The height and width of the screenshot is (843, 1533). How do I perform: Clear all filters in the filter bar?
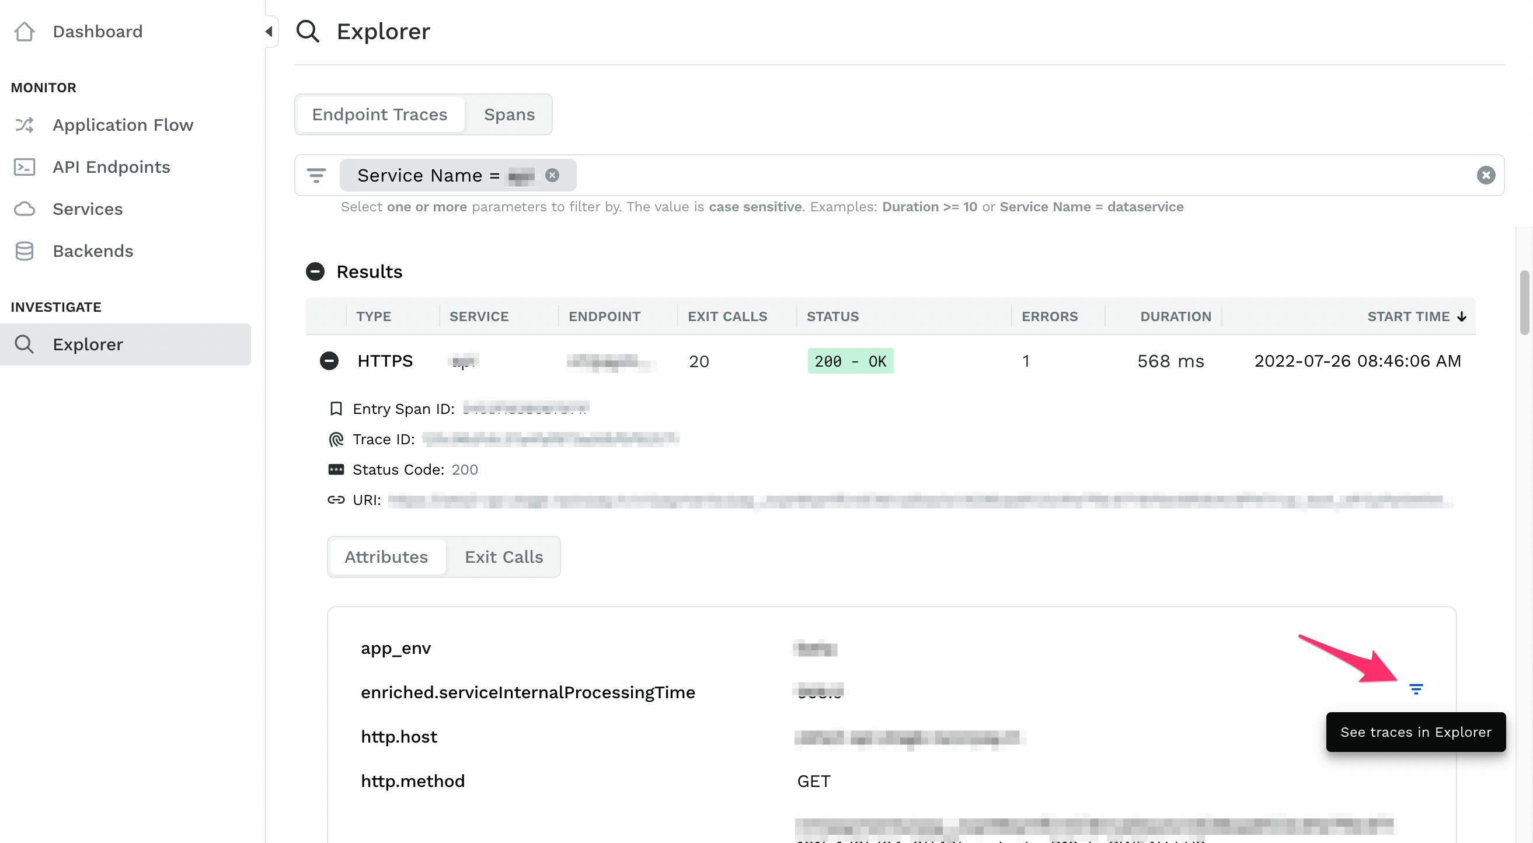pos(1485,175)
